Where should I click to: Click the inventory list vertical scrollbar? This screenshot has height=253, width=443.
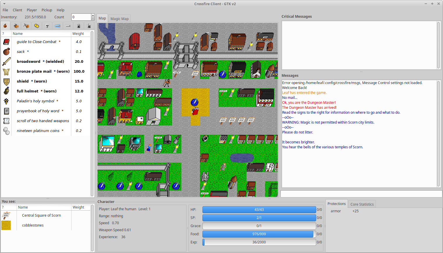tap(92, 113)
